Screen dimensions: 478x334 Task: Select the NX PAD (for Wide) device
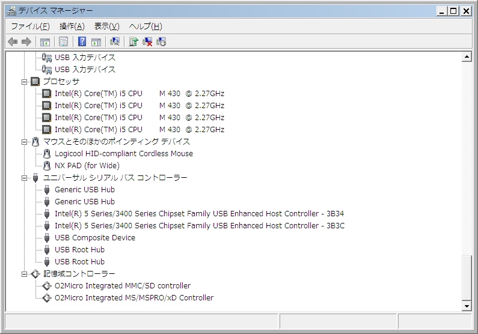click(x=87, y=166)
